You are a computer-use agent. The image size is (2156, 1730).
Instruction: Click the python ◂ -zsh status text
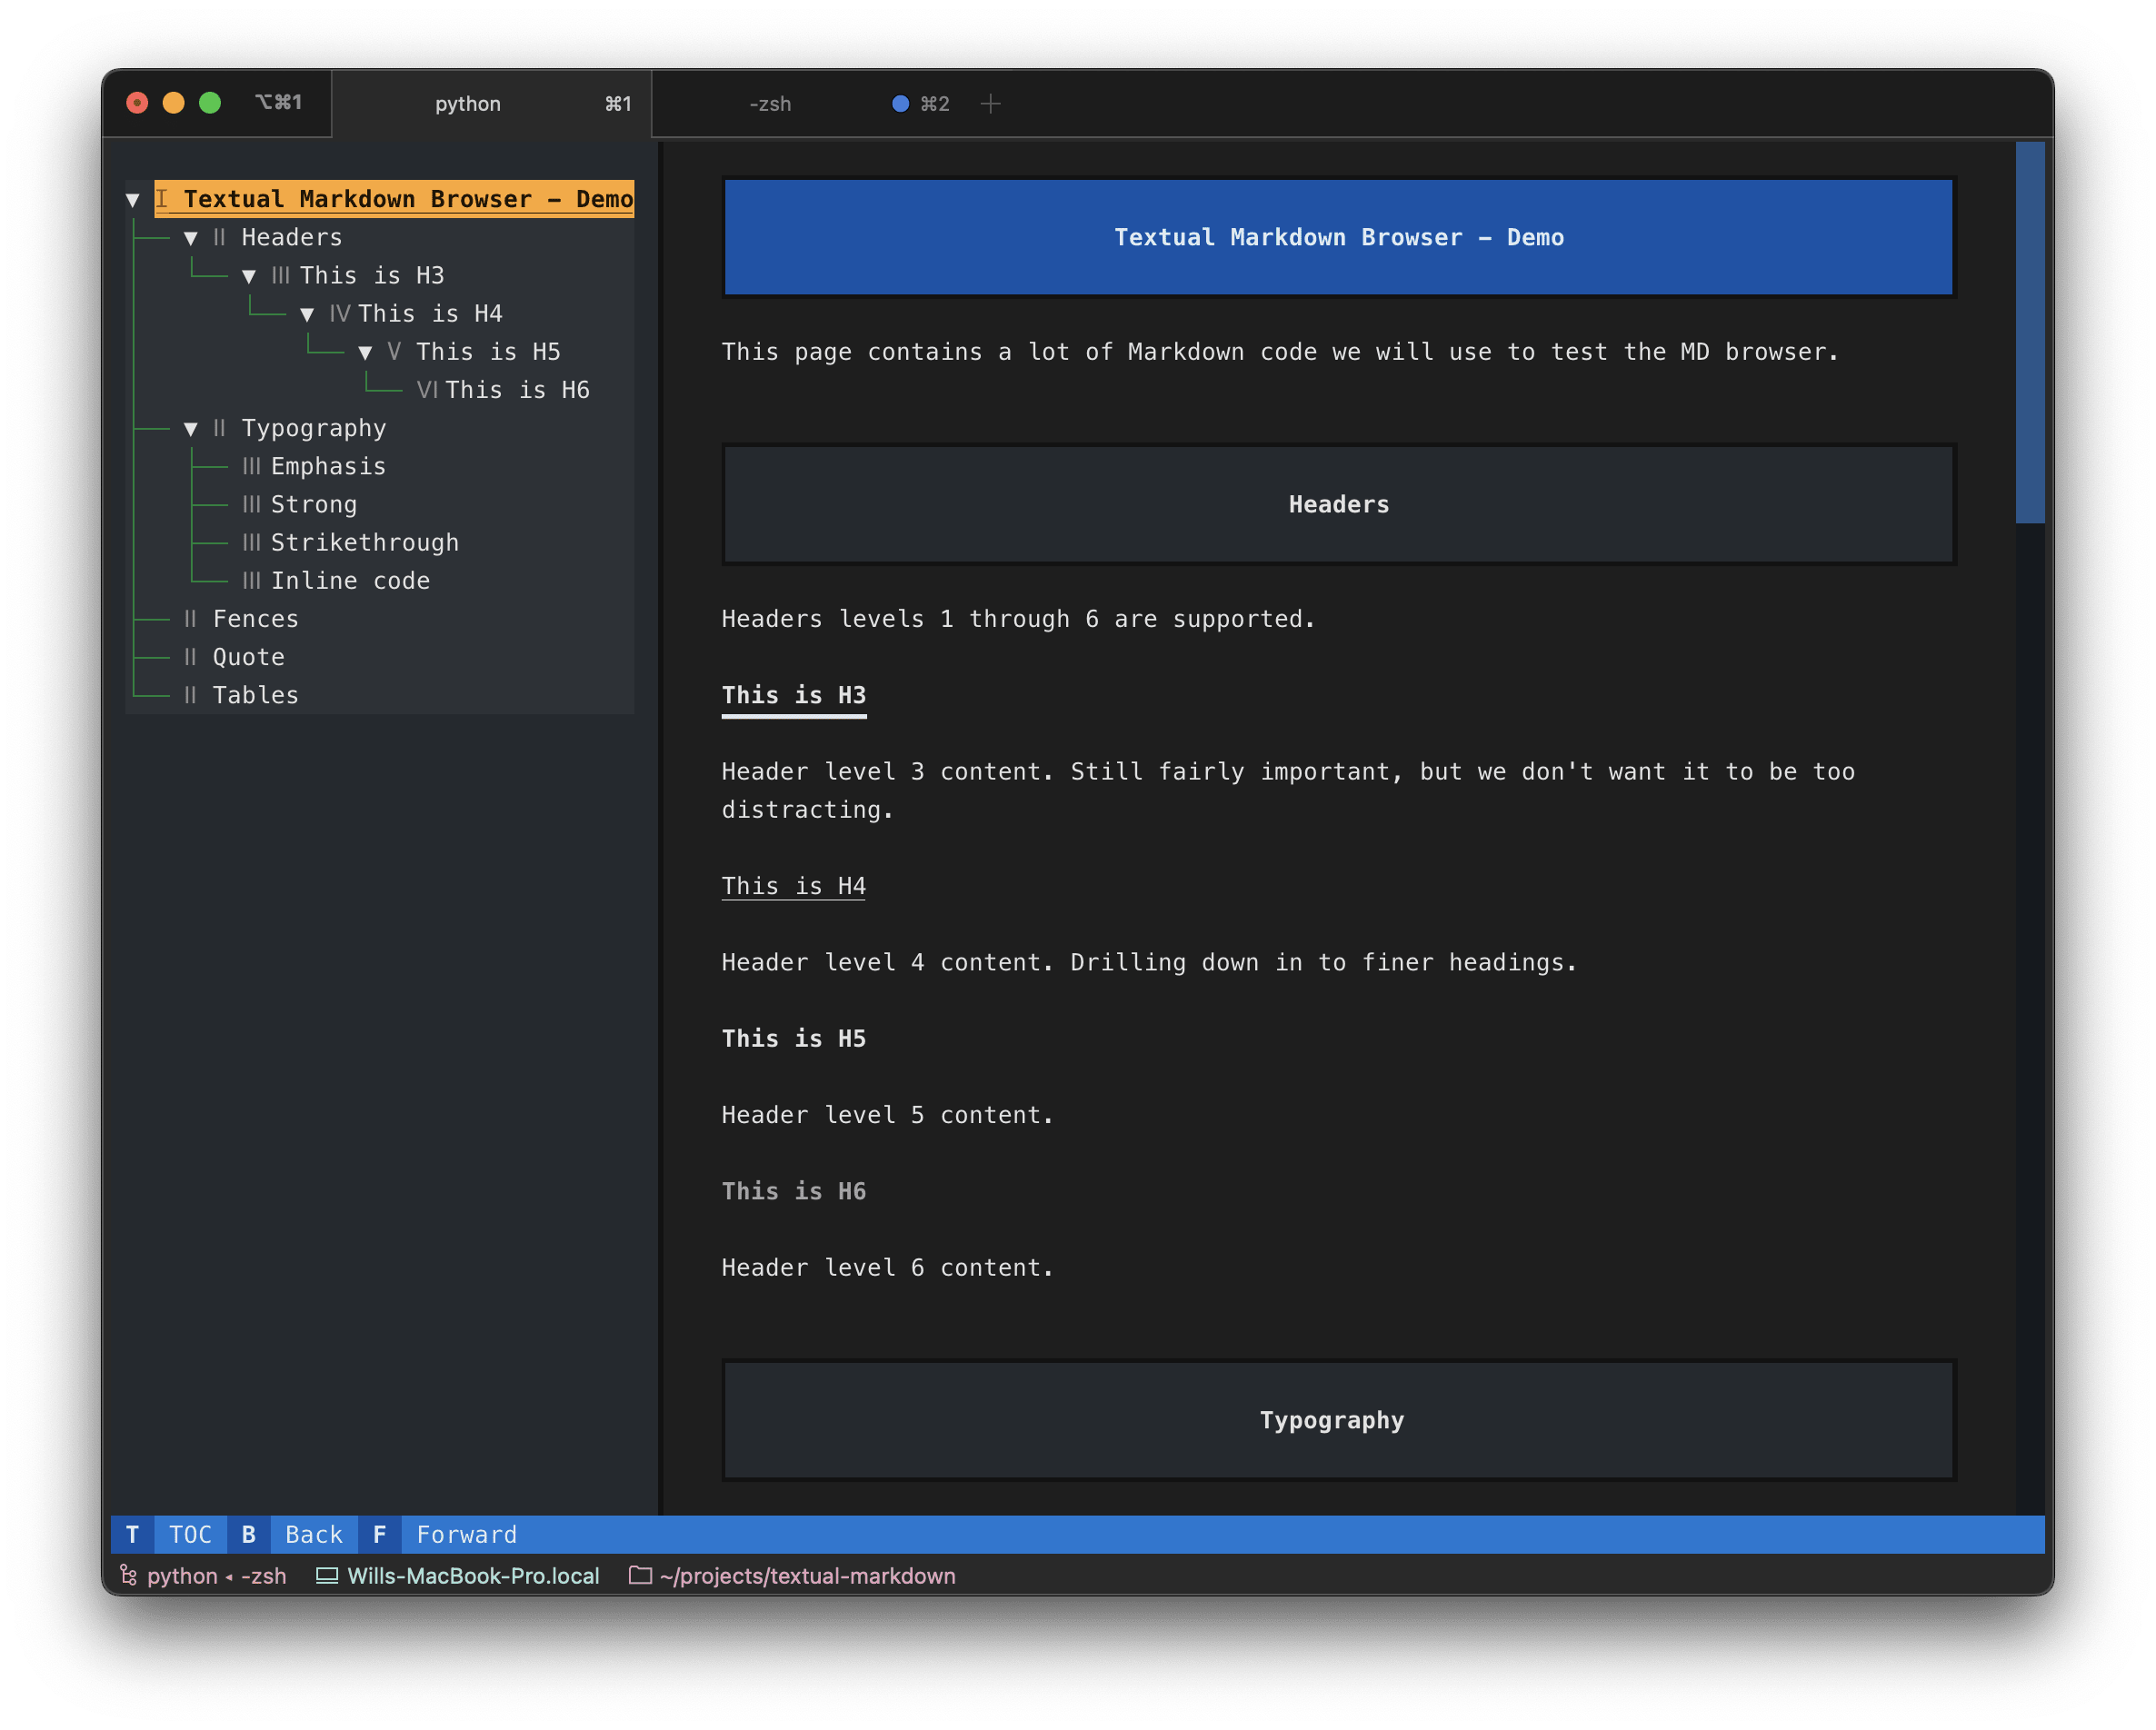point(216,1576)
